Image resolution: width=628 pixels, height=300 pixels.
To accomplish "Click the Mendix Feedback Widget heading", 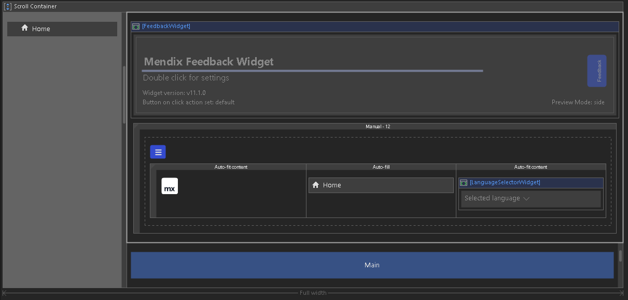I will click(x=208, y=61).
